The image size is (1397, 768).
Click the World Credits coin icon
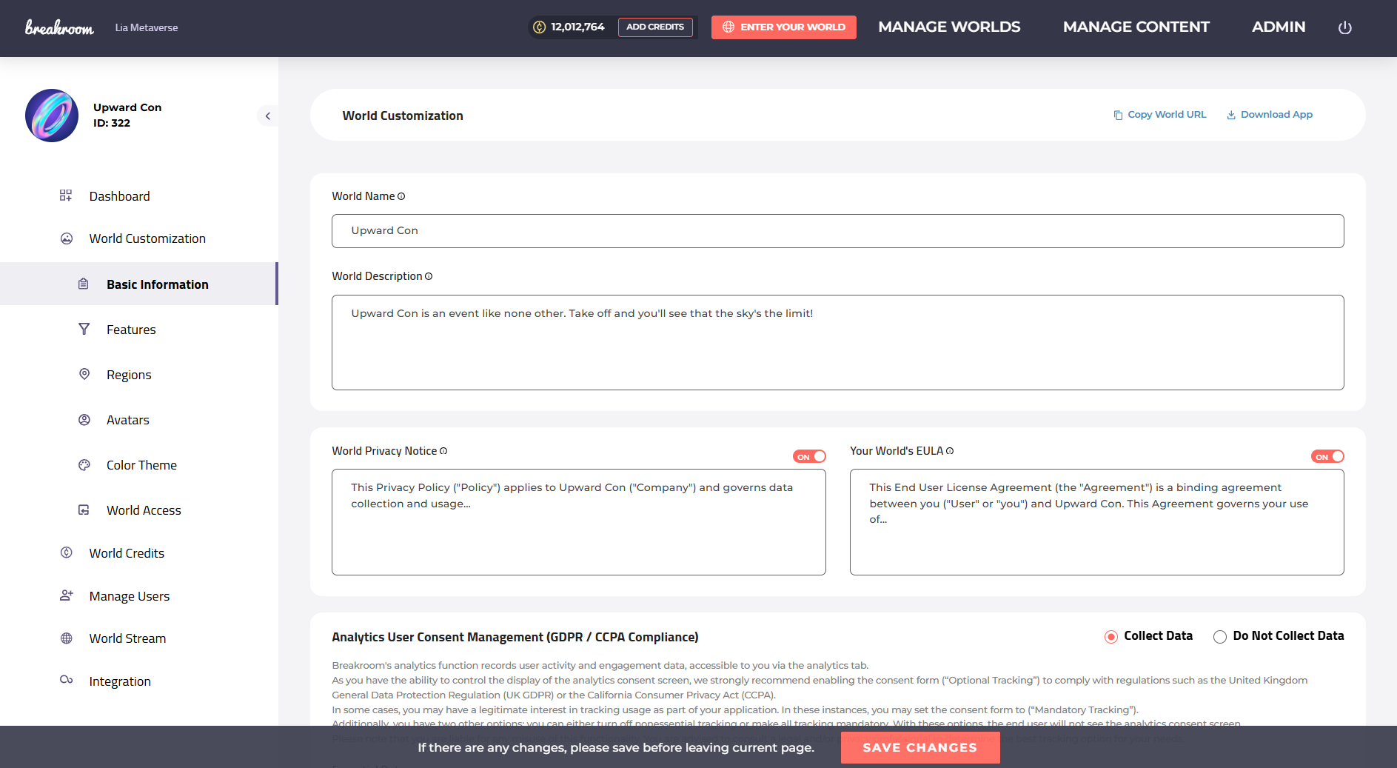tap(67, 552)
